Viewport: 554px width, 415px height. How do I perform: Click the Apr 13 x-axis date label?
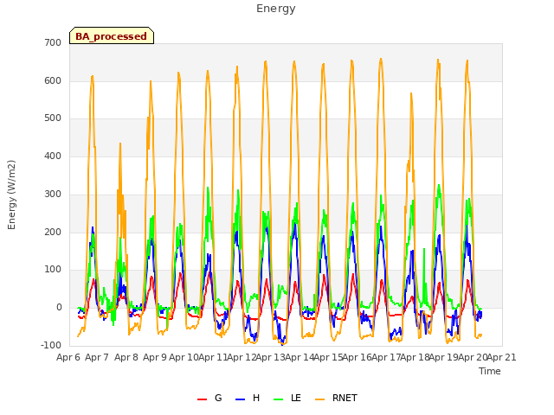271,357
